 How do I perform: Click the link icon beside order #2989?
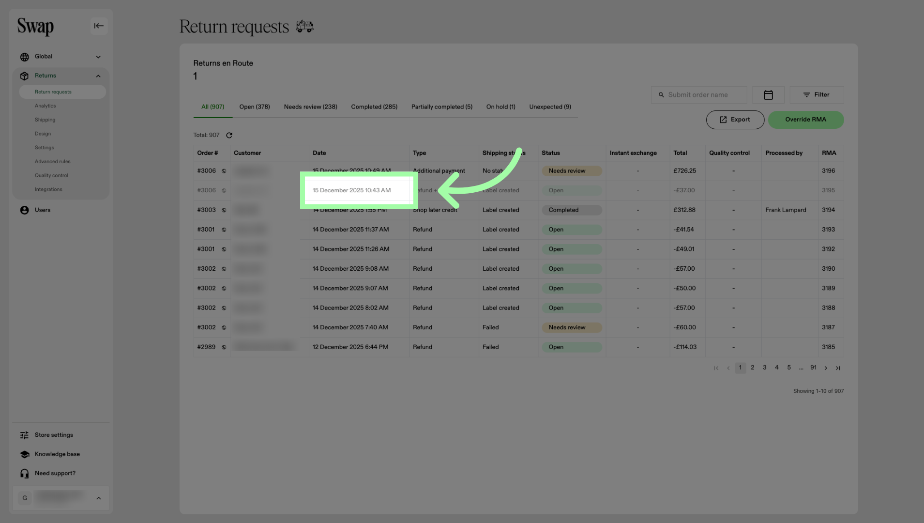coord(224,347)
